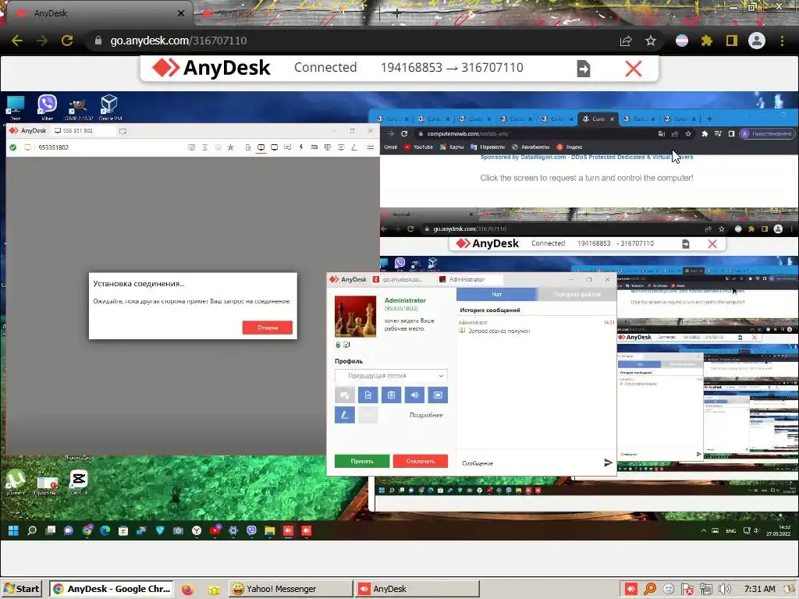Viewport: 799px width, 599px height.
Task: Click the Сообщение message input field
Action: click(x=529, y=463)
